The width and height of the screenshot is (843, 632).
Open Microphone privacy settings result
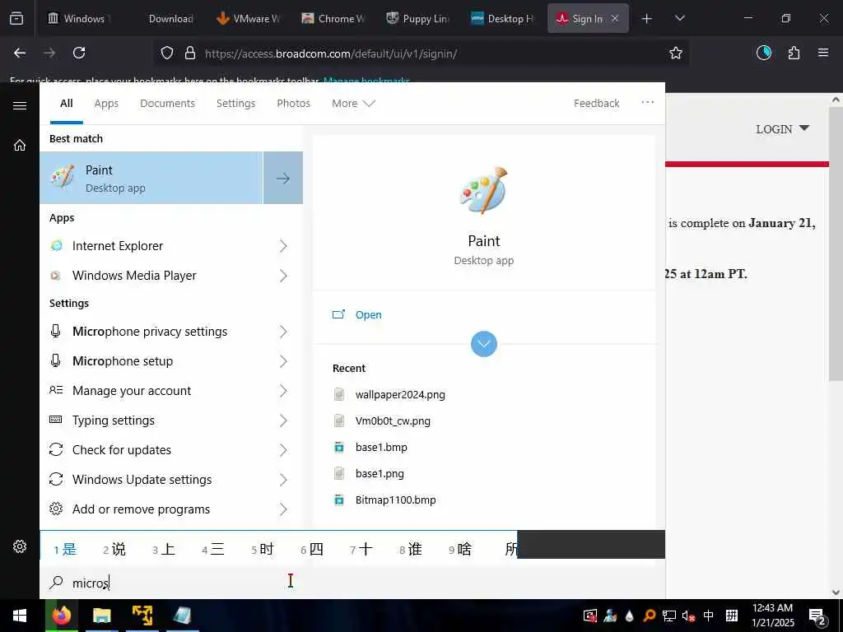point(150,332)
